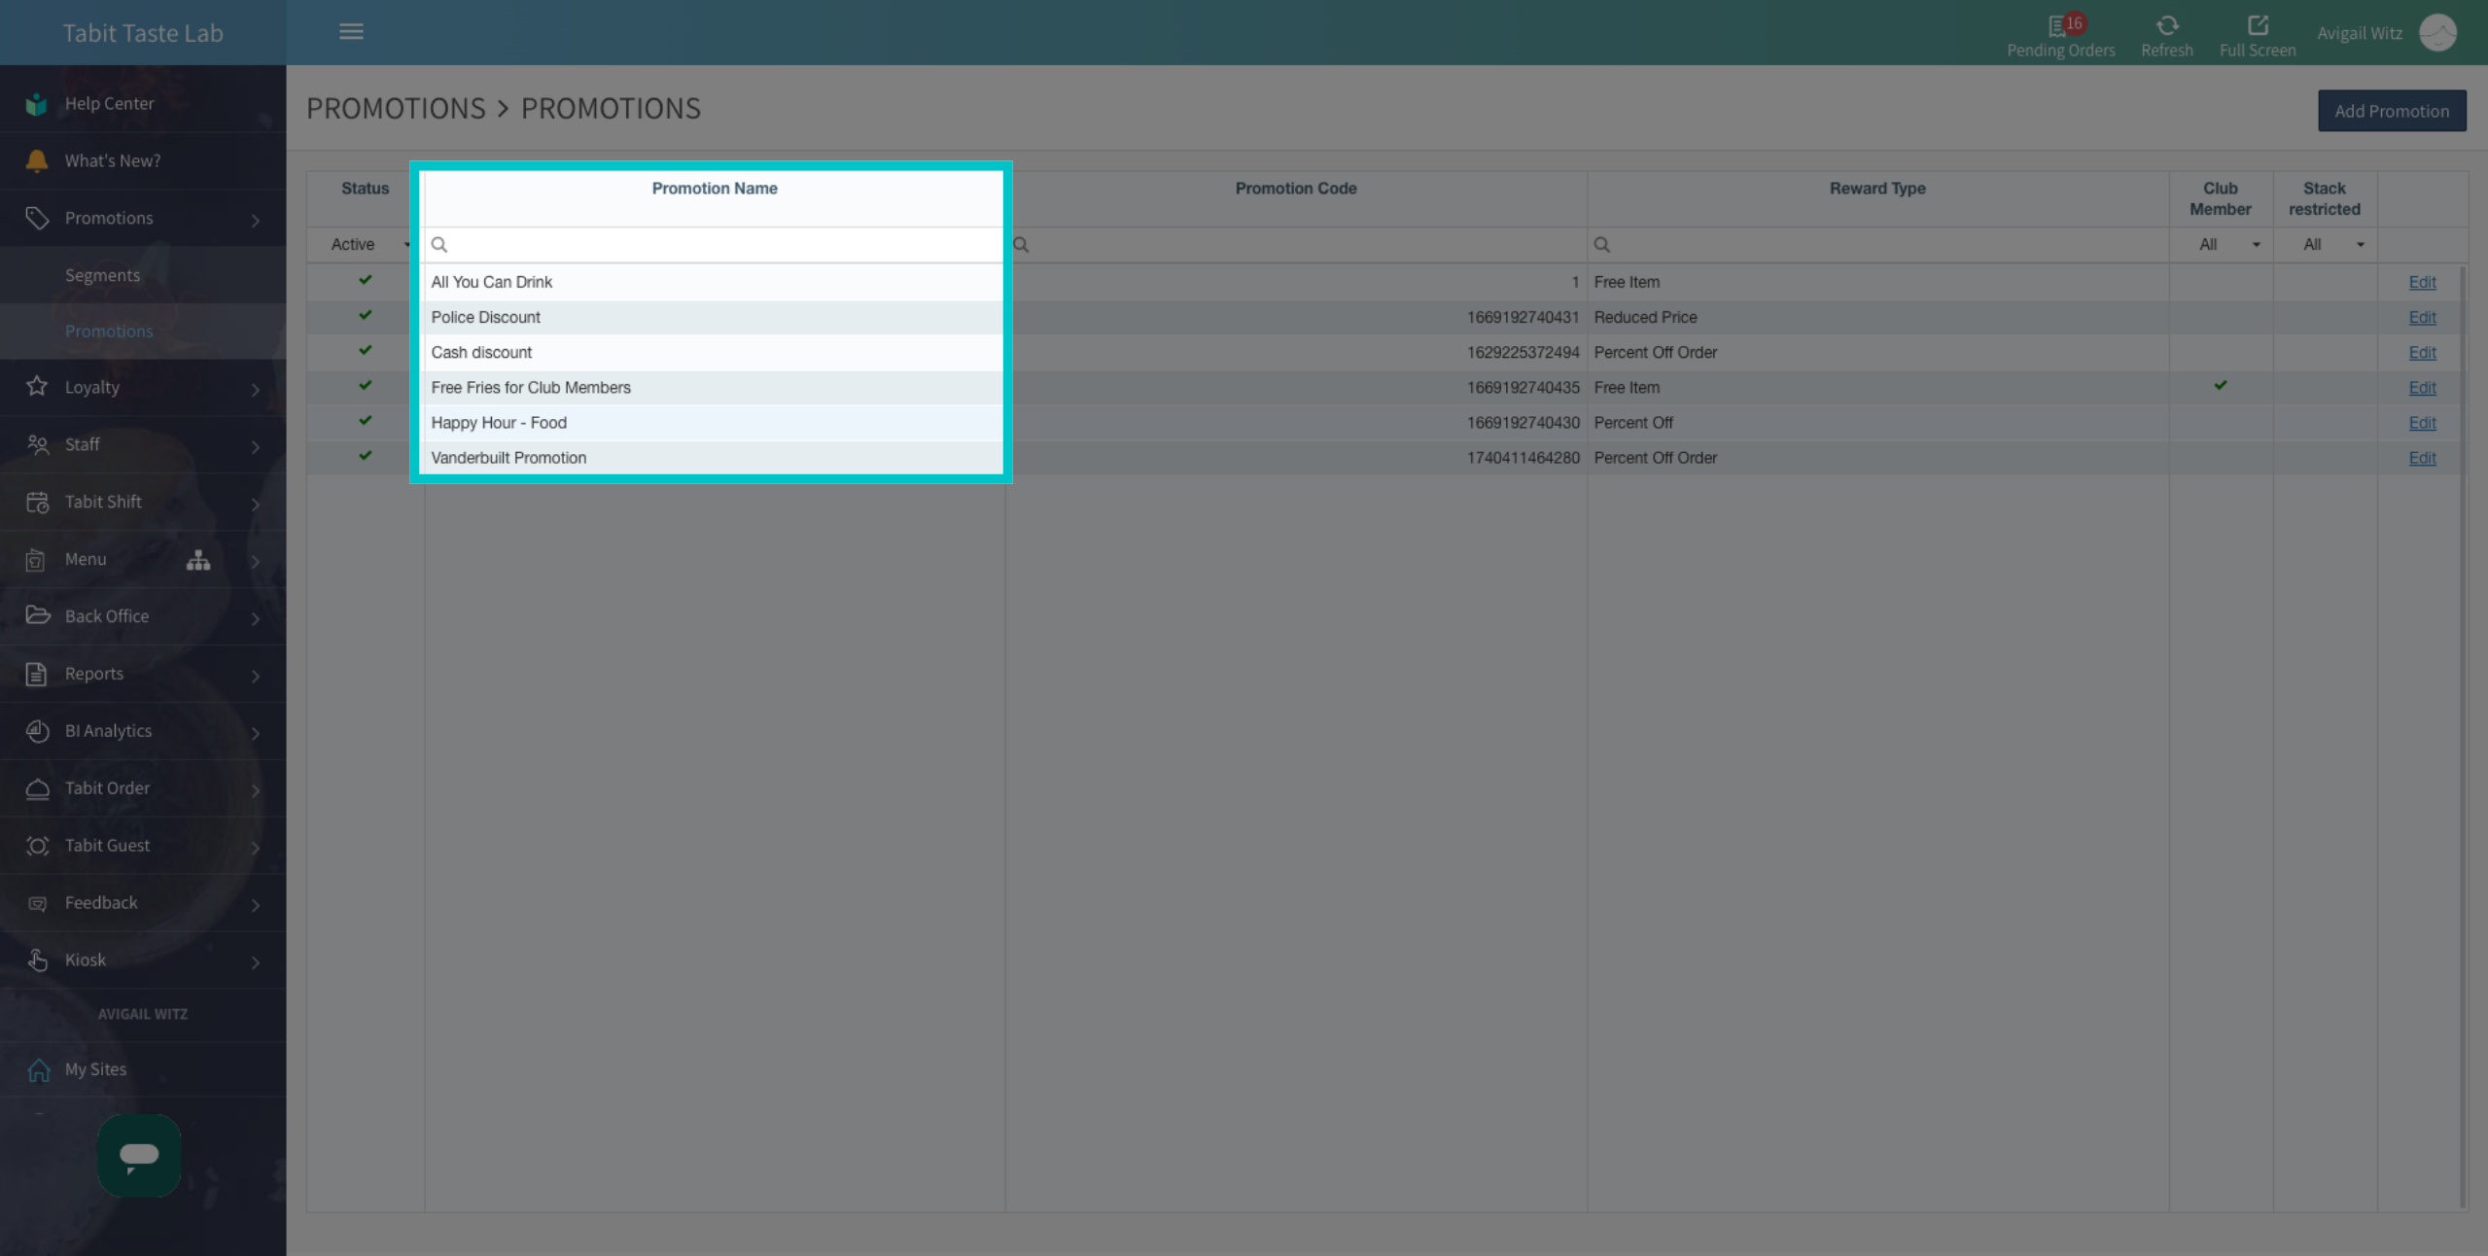Click search icon in Promotion Name filter

tap(439, 245)
